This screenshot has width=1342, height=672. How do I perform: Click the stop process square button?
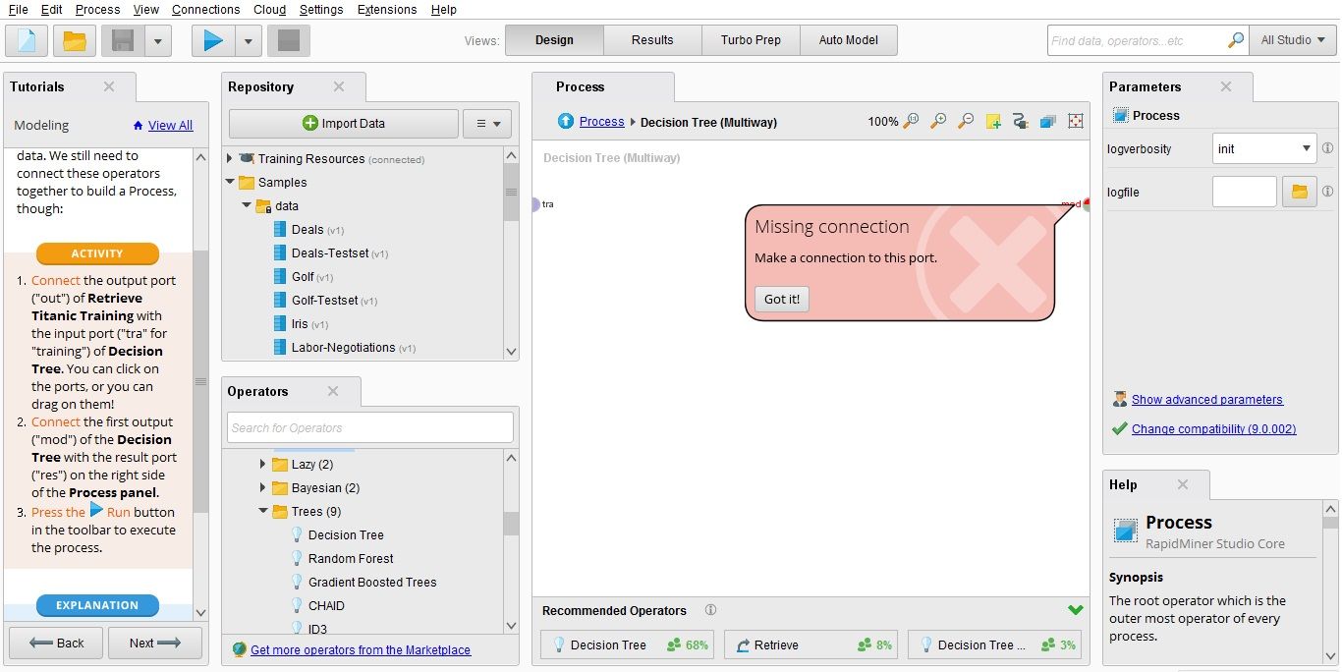[288, 40]
